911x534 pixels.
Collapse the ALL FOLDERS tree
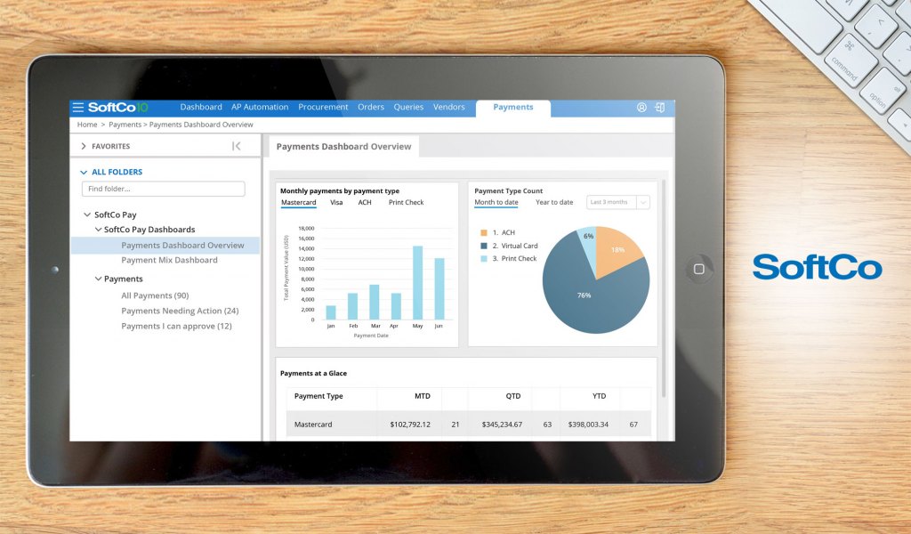click(x=85, y=172)
